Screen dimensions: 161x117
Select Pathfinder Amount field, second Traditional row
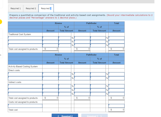tap(82, 42)
